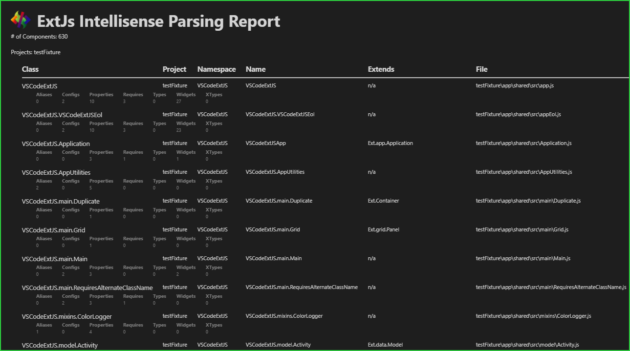Select the VSCodeExtJS class row title
Viewport: 630px width, 351px height.
[40, 86]
